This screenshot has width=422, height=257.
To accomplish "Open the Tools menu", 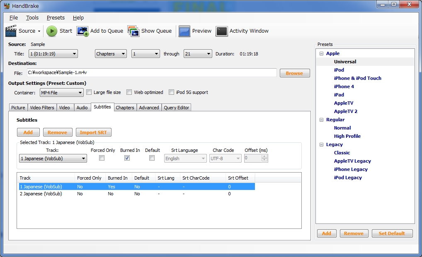I will pyautogui.click(x=32, y=18).
